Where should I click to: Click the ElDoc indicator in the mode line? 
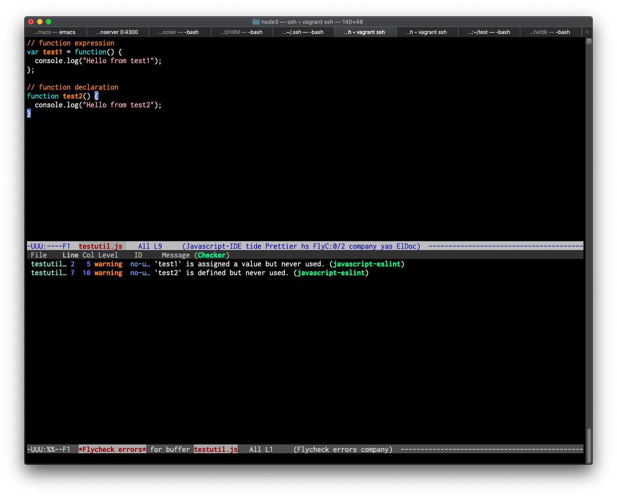407,246
